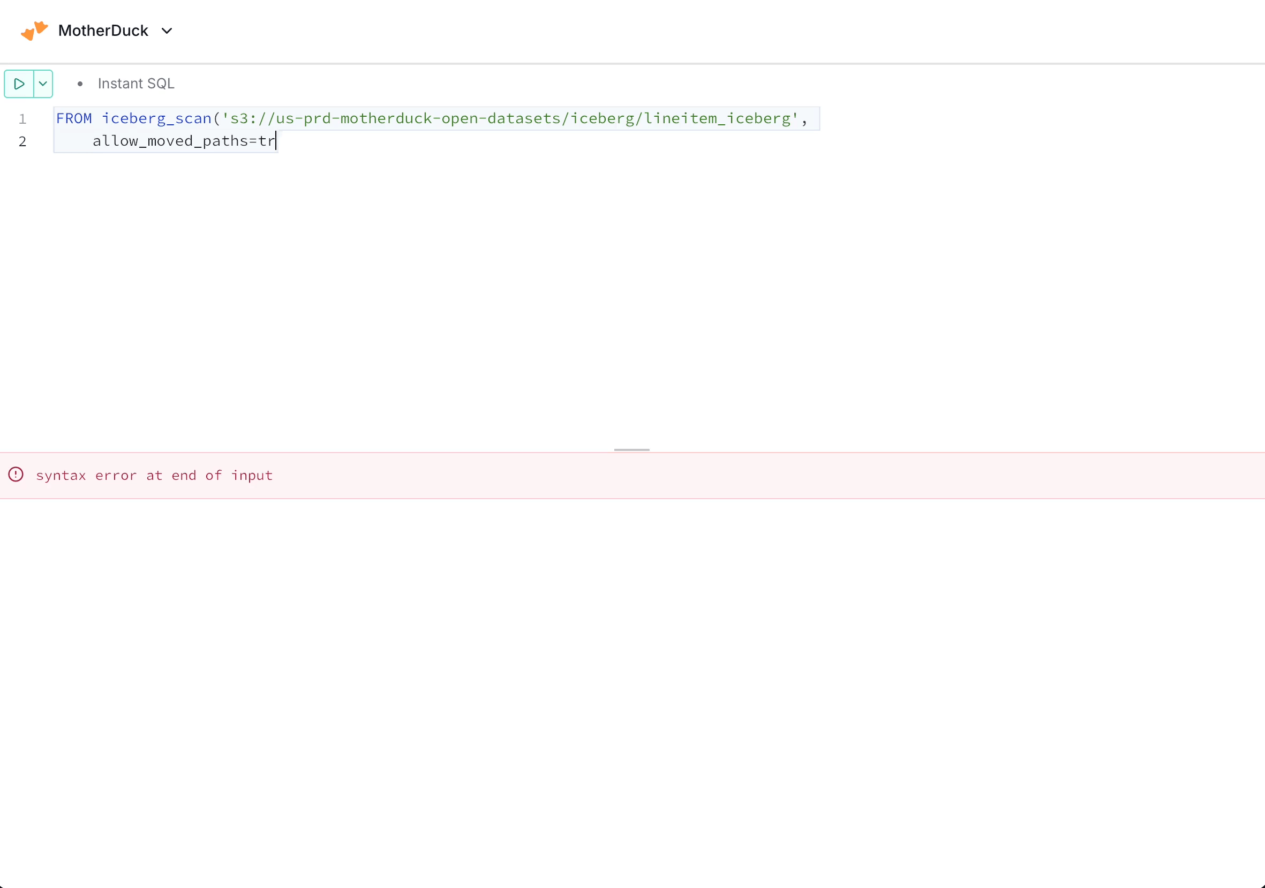Click at end of line 2 after 'tr'
The height and width of the screenshot is (888, 1265).
tap(276, 141)
